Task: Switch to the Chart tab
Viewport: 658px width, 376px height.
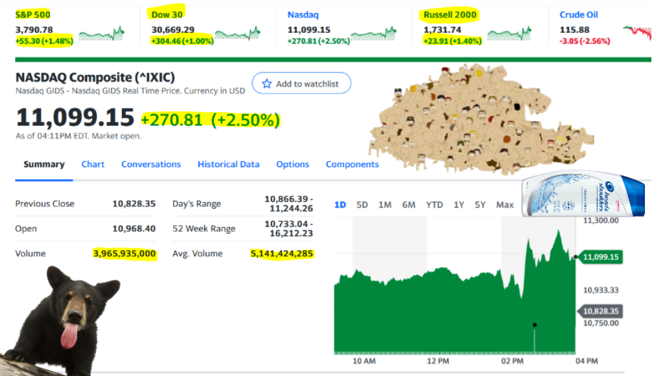Action: click(93, 165)
